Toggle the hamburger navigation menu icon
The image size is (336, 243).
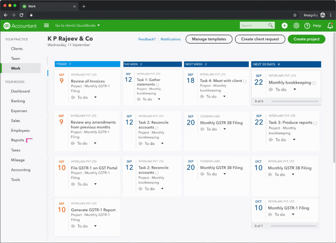coord(47,25)
